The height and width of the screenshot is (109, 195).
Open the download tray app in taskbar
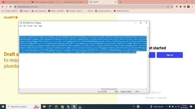click(80, 107)
